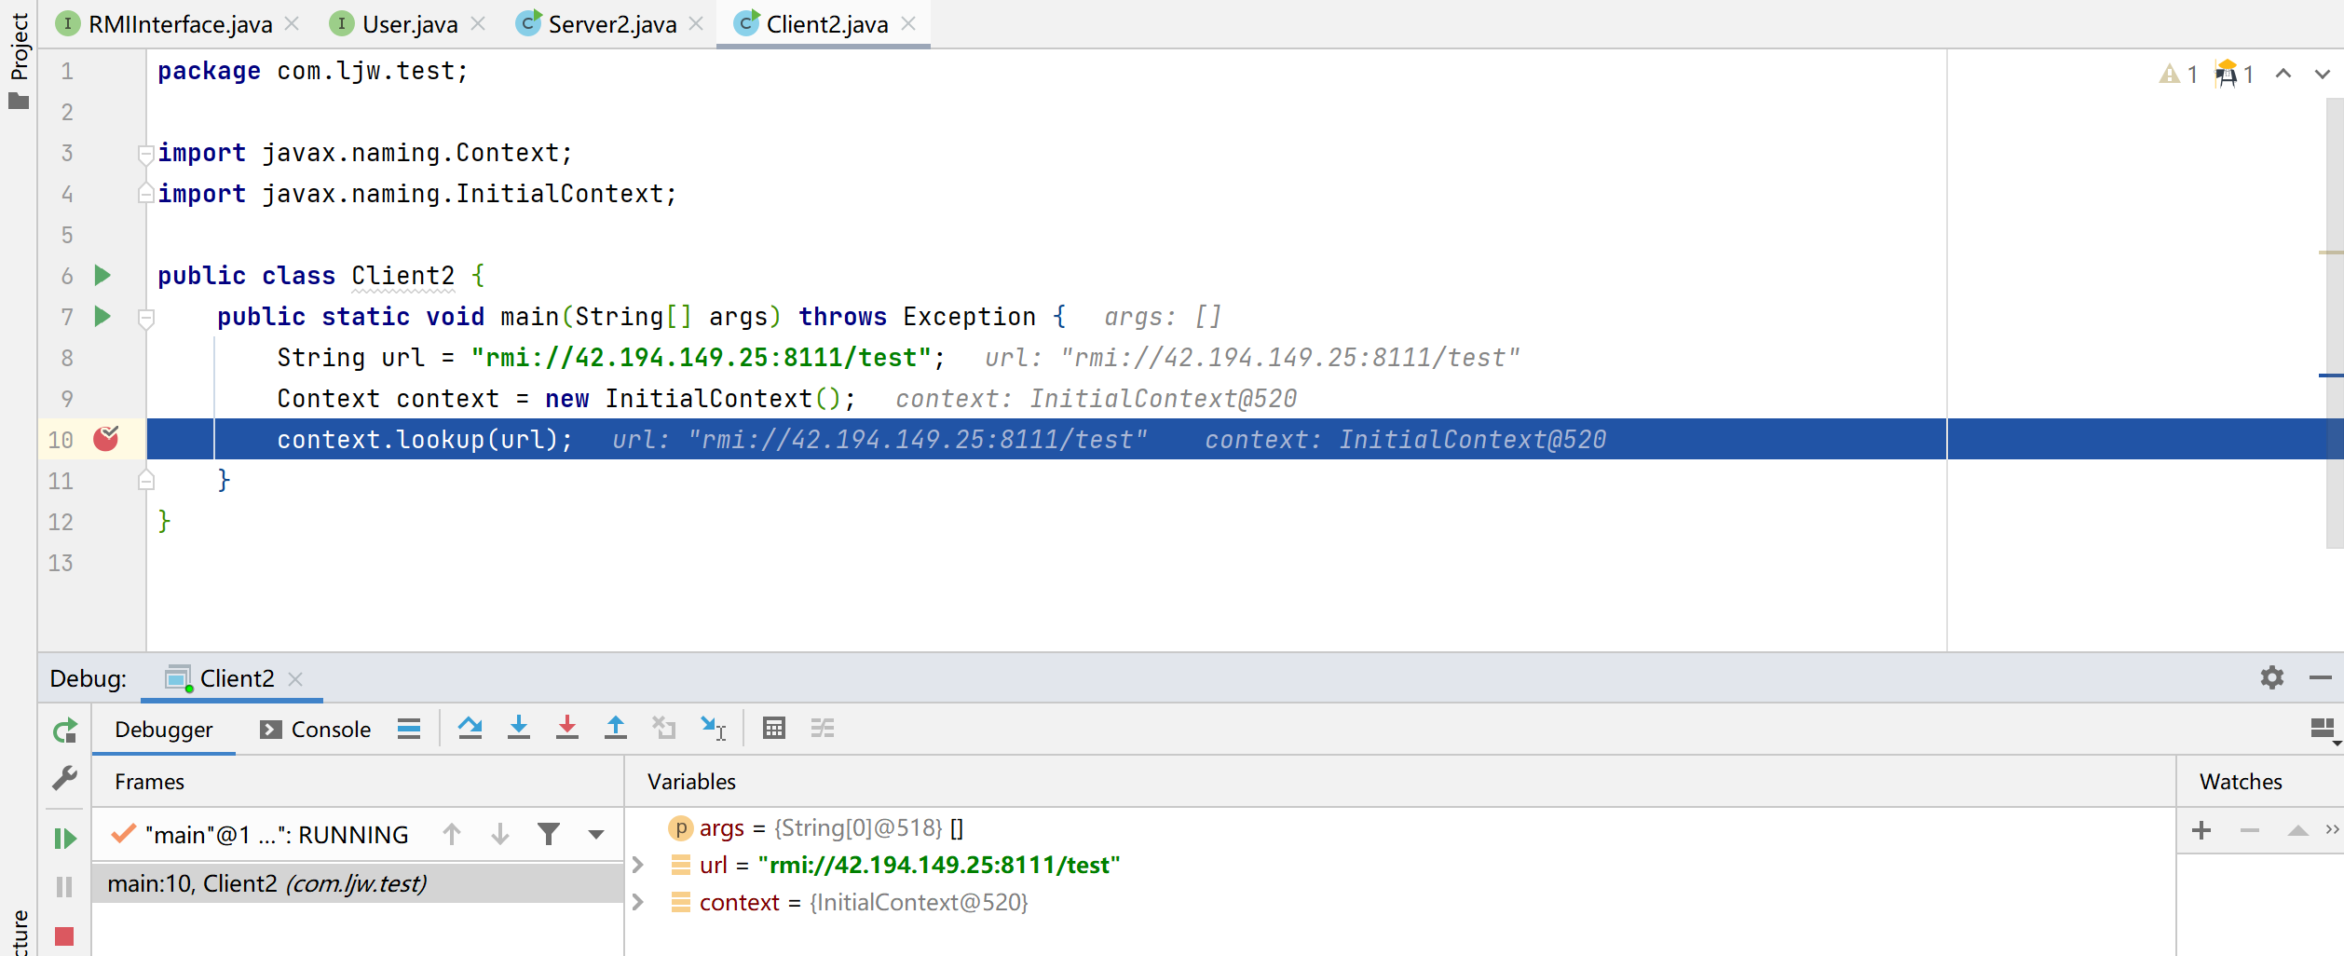
Task: Open the Structure tool window
Action: [x=19, y=932]
